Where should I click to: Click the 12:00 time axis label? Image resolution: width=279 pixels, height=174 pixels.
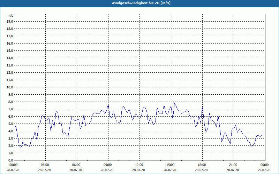tap(138, 165)
